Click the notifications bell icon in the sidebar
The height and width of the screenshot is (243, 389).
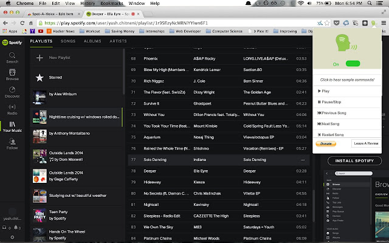(16, 227)
